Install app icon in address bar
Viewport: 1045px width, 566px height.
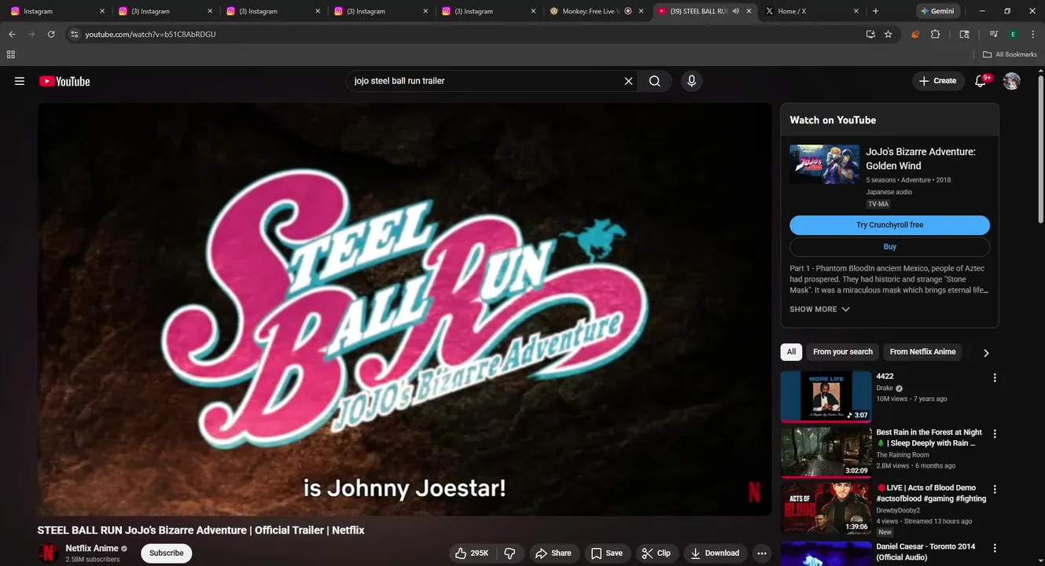coord(870,35)
